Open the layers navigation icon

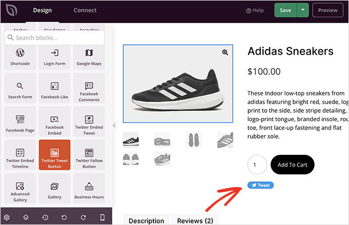(x=26, y=218)
